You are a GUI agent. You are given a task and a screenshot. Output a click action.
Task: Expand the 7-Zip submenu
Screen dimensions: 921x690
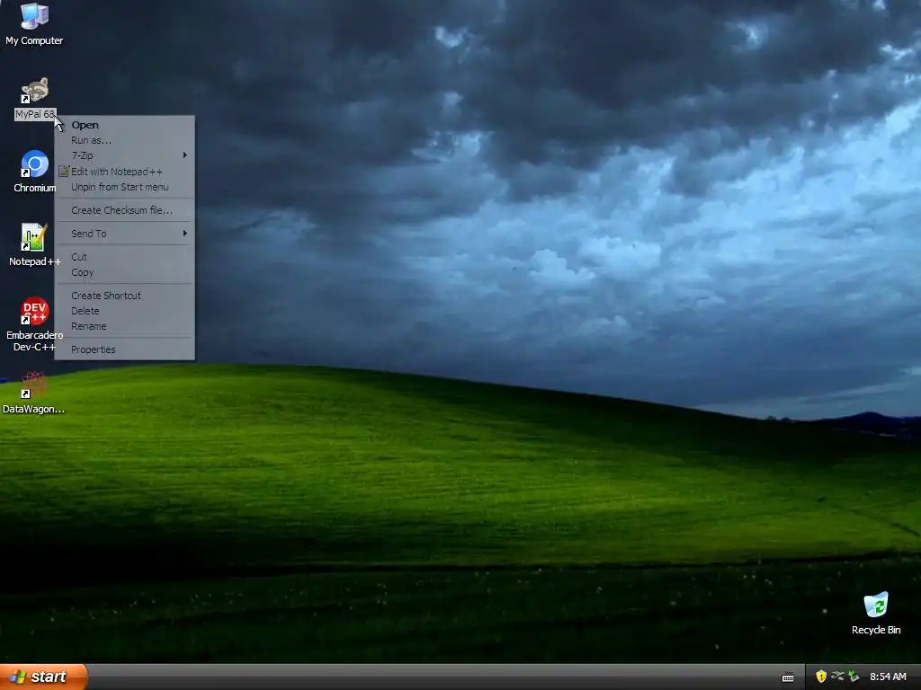124,155
